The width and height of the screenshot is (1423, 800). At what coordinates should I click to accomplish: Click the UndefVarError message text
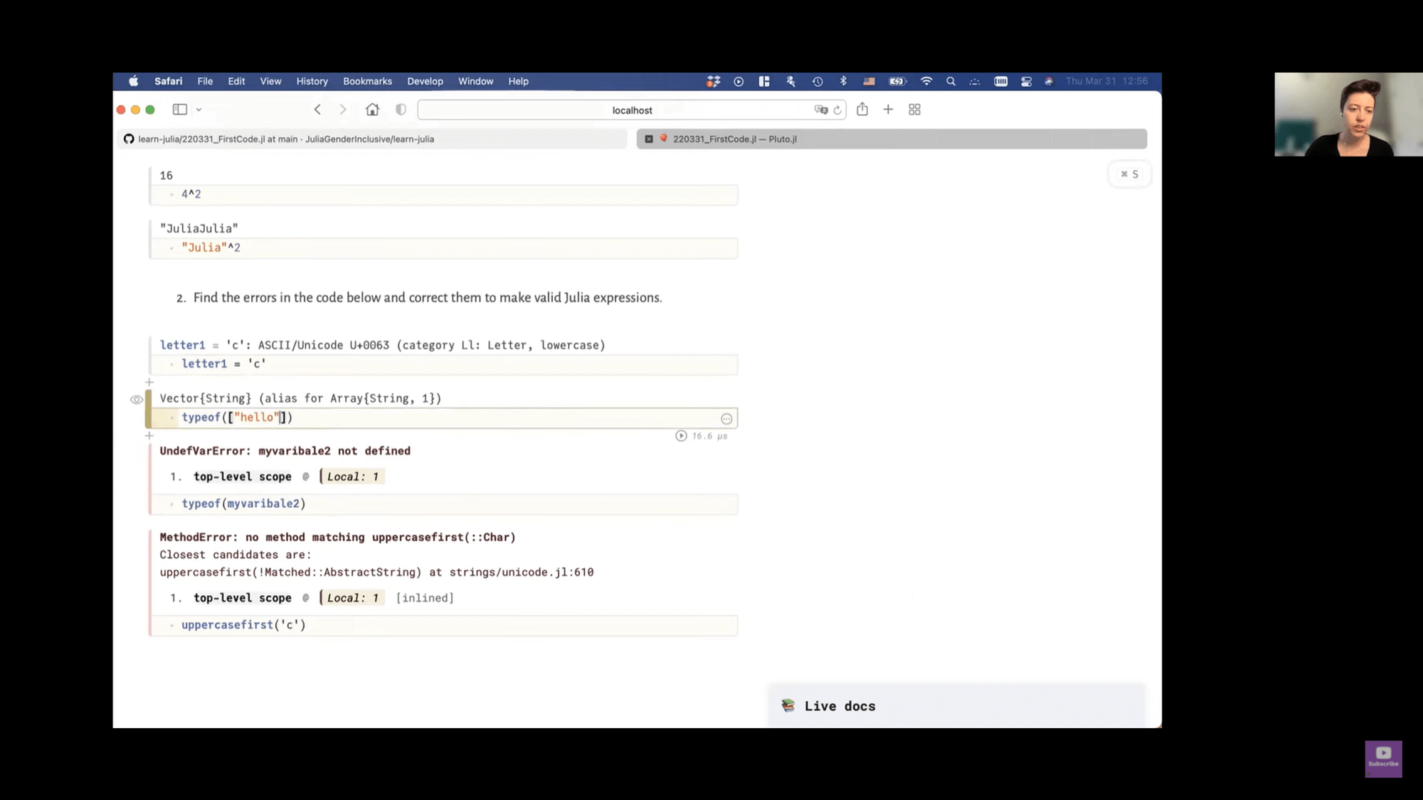pyautogui.click(x=285, y=451)
